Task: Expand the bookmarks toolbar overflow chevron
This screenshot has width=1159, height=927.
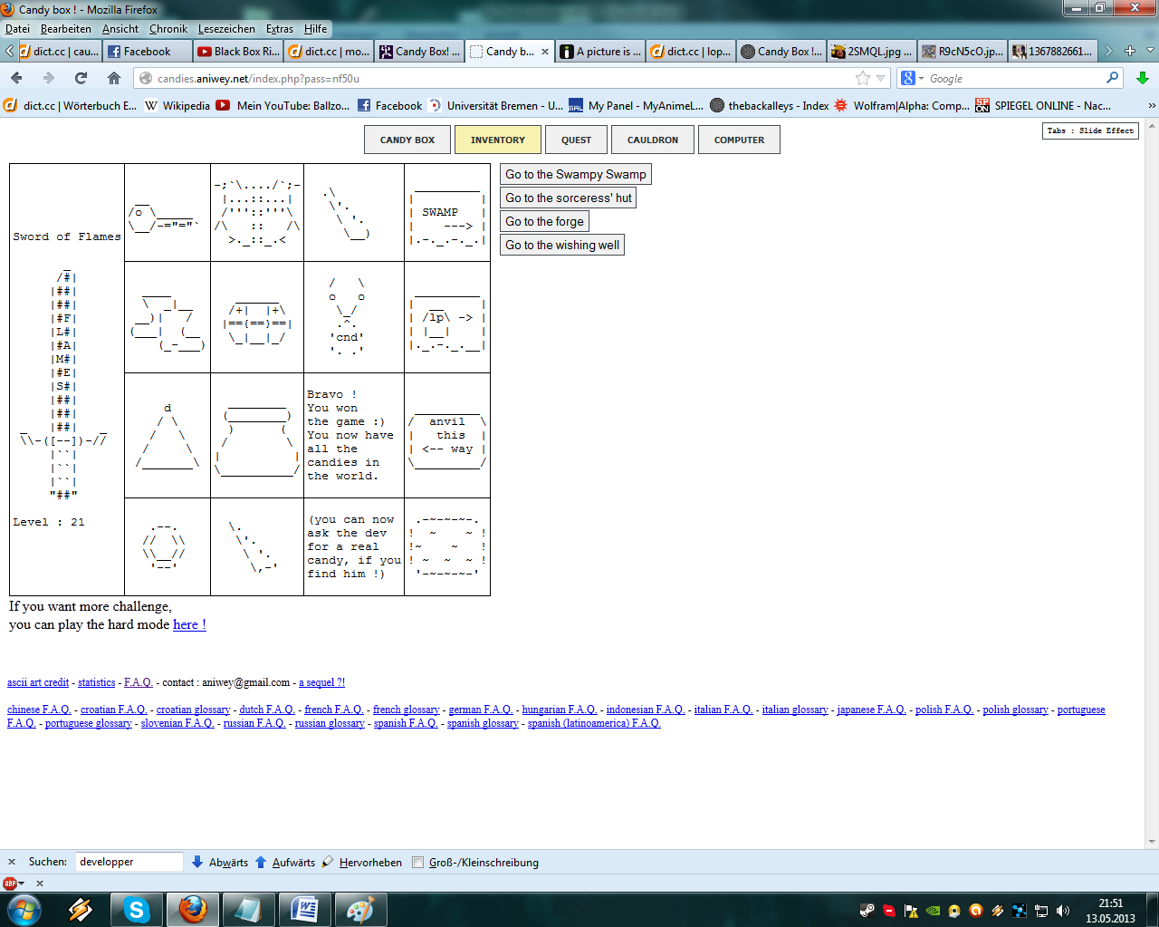Action: pyautogui.click(x=1151, y=105)
